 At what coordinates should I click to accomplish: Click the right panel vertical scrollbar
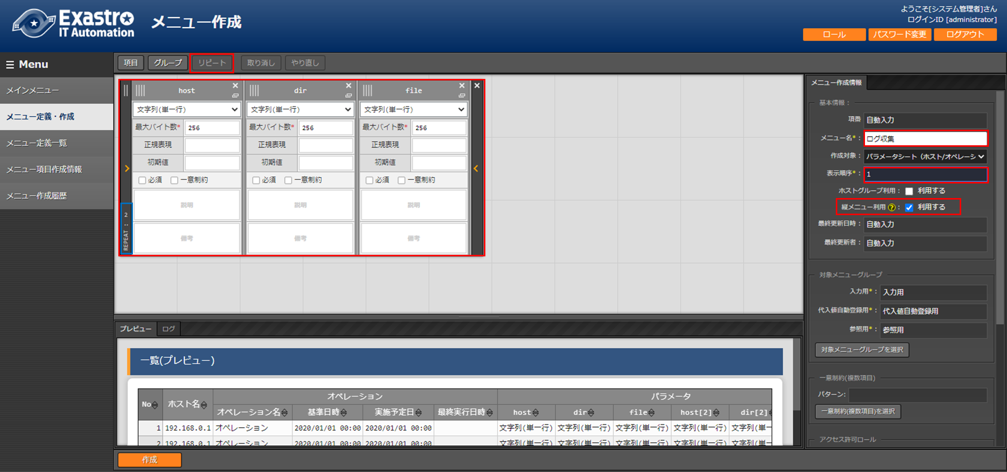pos(1000,207)
